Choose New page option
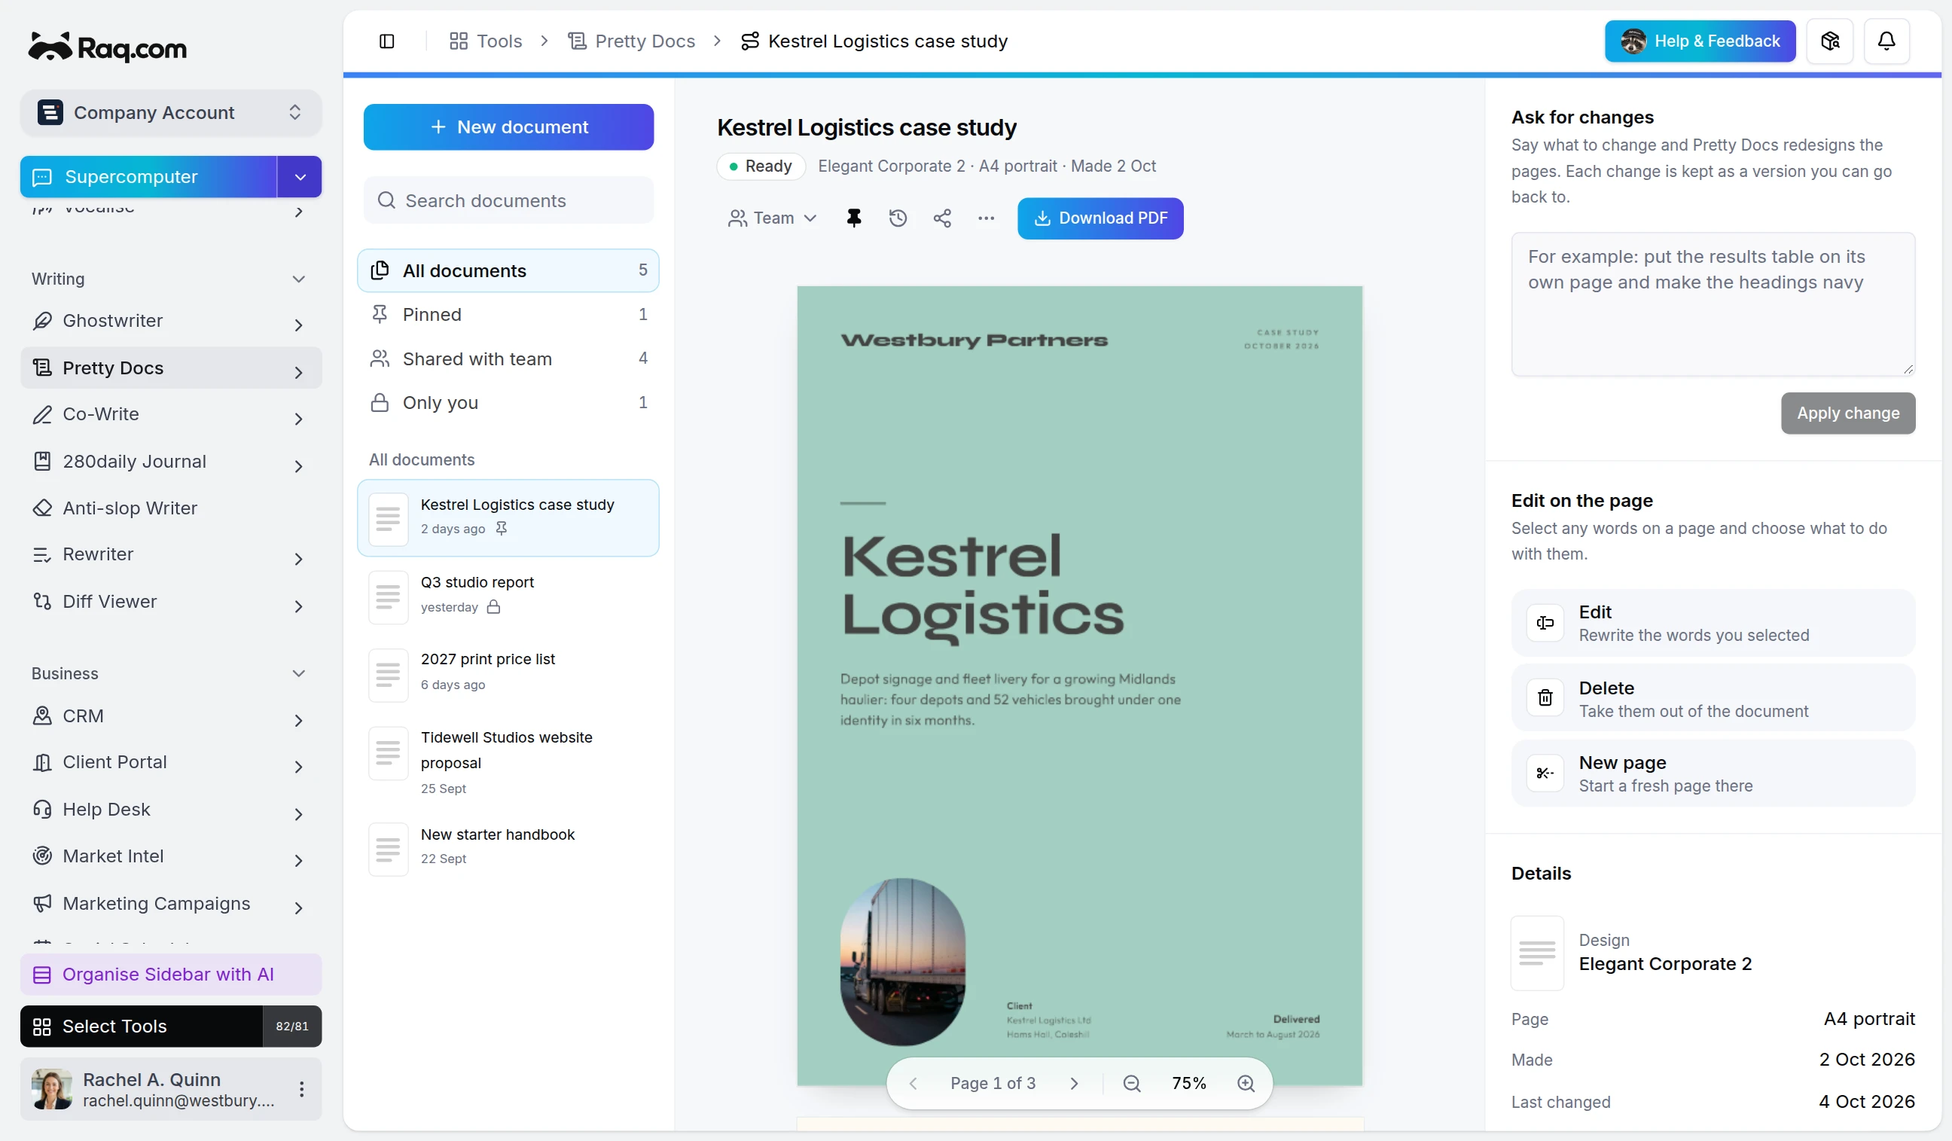The height and width of the screenshot is (1141, 1952). [x=1713, y=773]
